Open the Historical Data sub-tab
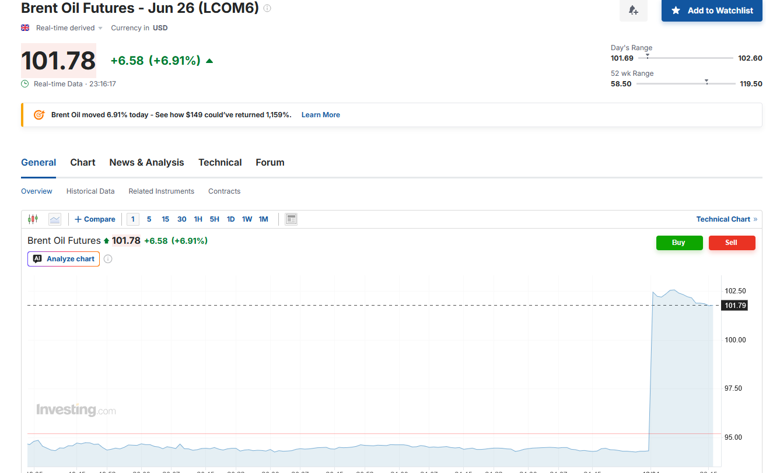 (x=90, y=191)
